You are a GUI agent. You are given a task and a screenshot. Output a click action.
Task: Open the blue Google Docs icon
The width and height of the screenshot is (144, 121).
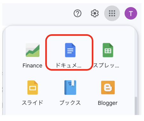click(70, 50)
